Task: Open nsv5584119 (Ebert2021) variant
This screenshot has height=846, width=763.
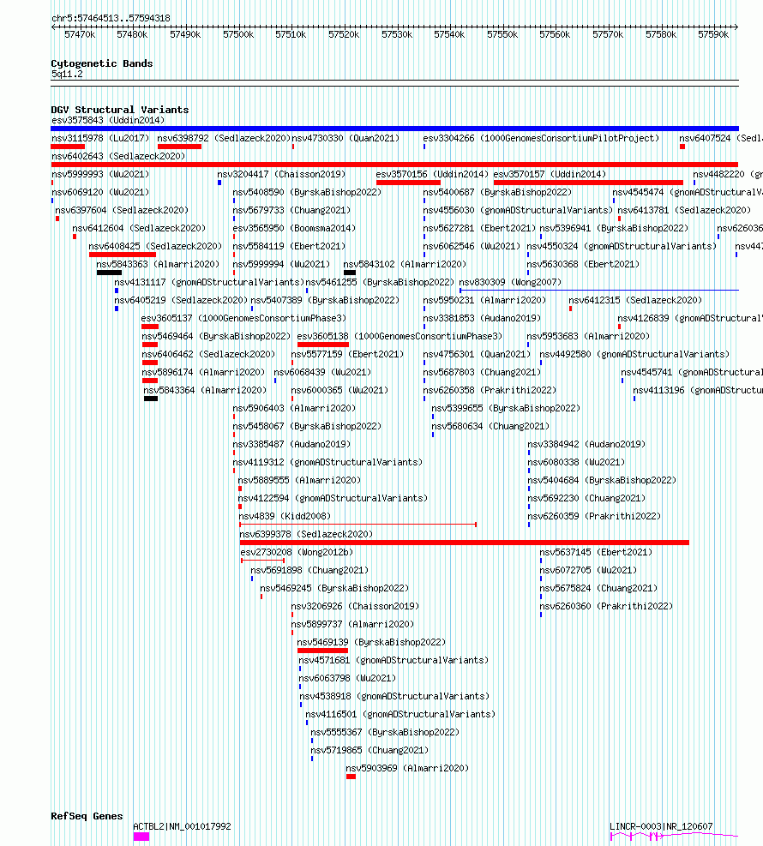Action: (289, 246)
